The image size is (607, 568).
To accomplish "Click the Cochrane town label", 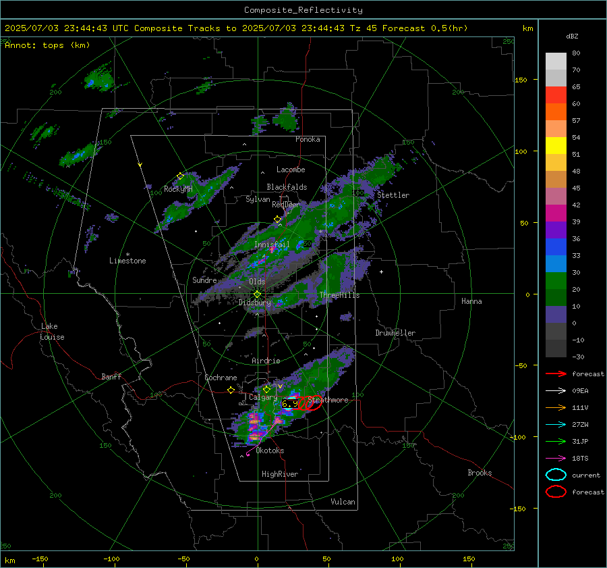I will (221, 378).
